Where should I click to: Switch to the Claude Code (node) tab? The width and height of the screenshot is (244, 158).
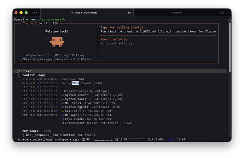(87, 13)
